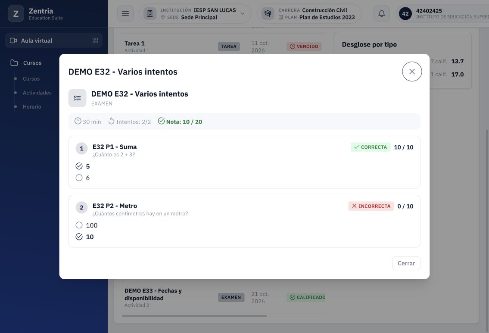Screen dimensions: 489x333
Task: Click the horizontal scrollbar under activities list
Action: coord(194,316)
